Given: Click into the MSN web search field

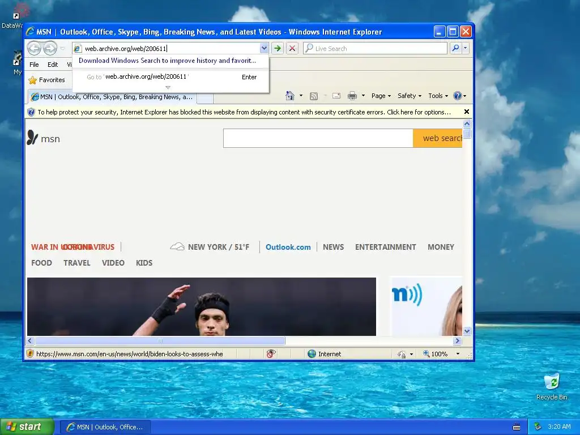Looking at the screenshot, I should point(318,138).
